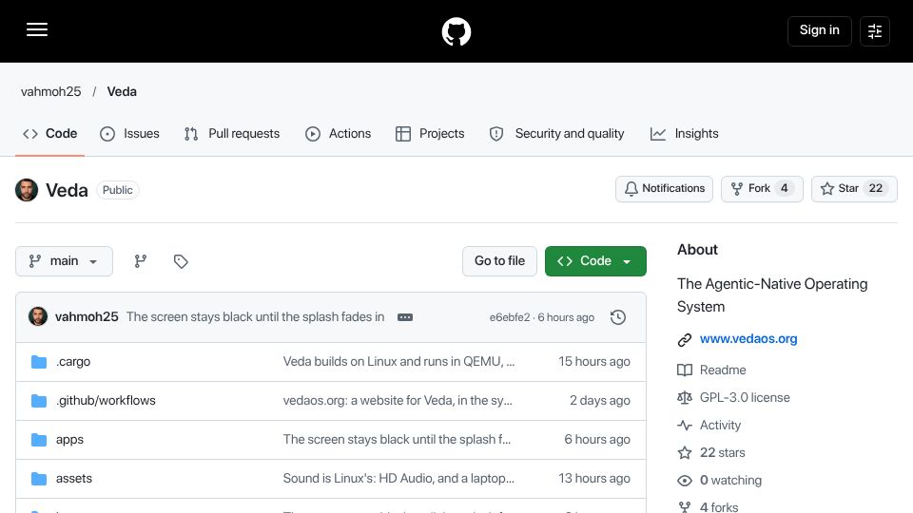Click the license scales icon
Image resolution: width=913 pixels, height=513 pixels.
pos(685,398)
